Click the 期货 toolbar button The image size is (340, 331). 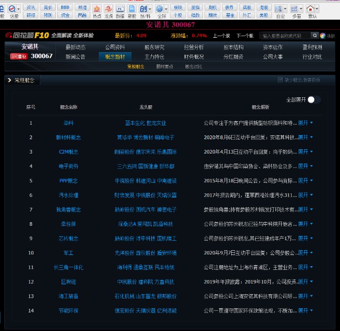pyautogui.click(x=212, y=15)
